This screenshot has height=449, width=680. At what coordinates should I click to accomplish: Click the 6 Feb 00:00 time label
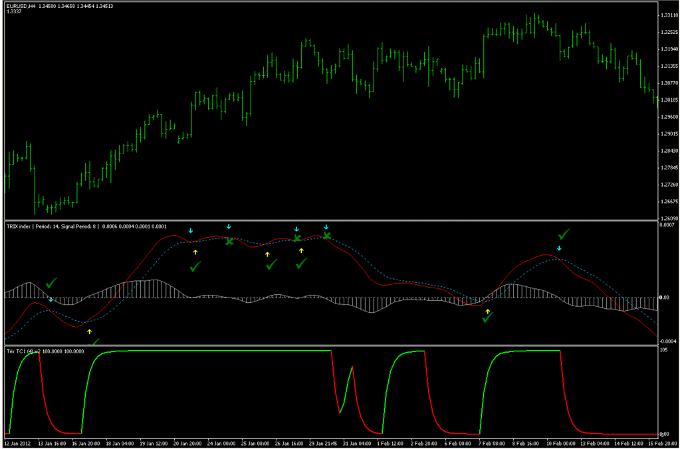[x=458, y=444]
